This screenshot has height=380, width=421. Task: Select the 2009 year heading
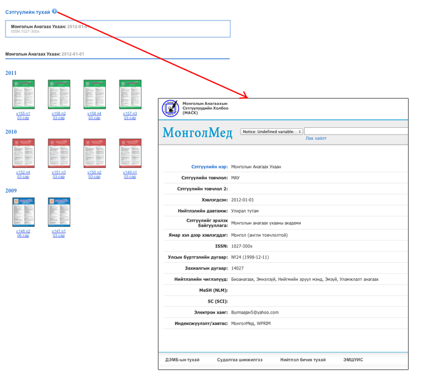11,191
